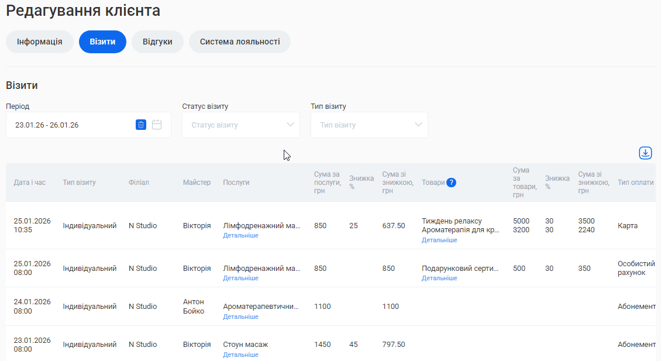
Task: Clear the period date range with trash icon
Action: coord(141,125)
